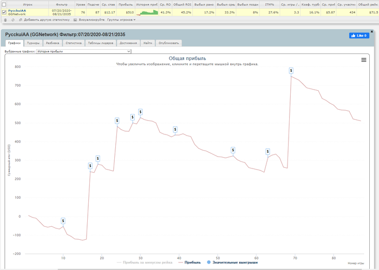
Task: Click the '33.3%' middle finish cell
Action: point(226,12)
